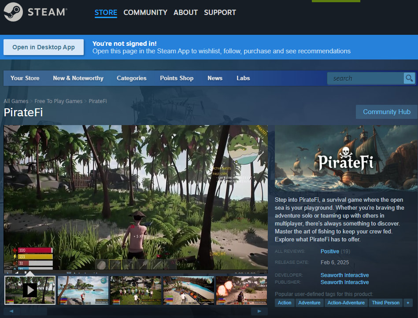The height and width of the screenshot is (318, 418).
Task: Click the Open in Desktop App button
Action: (x=44, y=47)
